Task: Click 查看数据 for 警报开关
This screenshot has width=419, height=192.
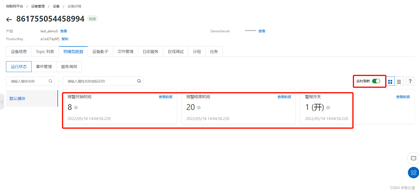Action: point(403,97)
